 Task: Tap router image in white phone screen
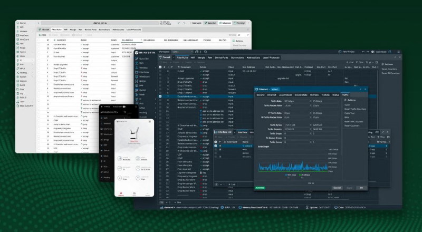tap(135, 134)
